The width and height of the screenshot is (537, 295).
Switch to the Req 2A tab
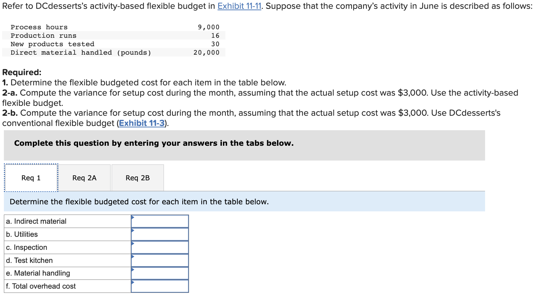pos(84,177)
